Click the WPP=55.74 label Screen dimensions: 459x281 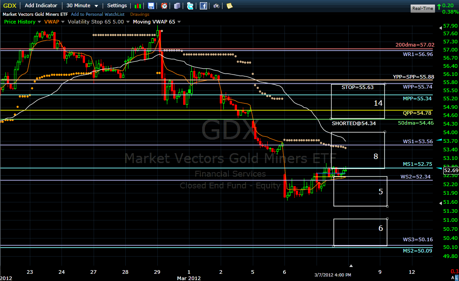click(x=417, y=87)
